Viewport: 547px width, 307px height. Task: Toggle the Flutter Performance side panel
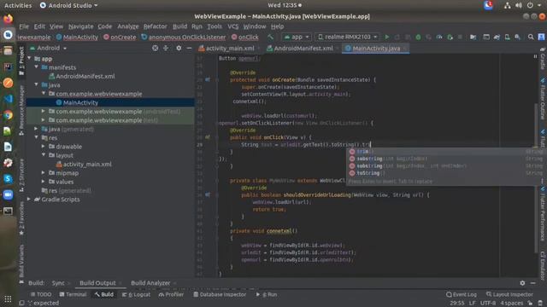tap(543, 214)
